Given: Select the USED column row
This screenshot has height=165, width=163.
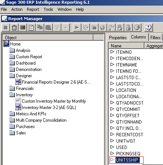Looking at the screenshot, I should coord(122,147).
